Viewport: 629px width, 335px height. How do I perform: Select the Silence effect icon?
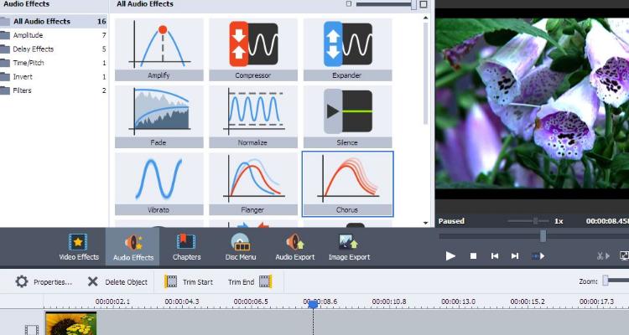tap(347, 116)
